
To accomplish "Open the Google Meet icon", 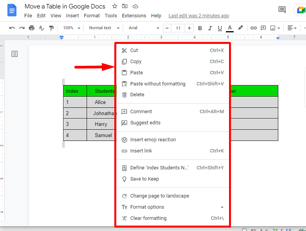I will pyautogui.click(x=301, y=10).
